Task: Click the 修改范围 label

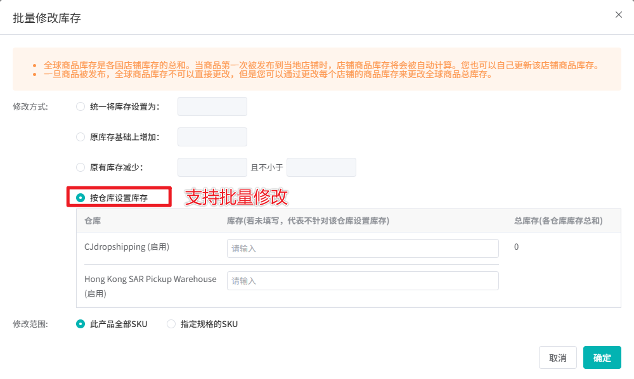Action: (30, 324)
